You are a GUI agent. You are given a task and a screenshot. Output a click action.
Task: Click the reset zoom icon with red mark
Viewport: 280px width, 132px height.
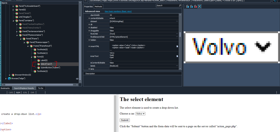coord(195,6)
